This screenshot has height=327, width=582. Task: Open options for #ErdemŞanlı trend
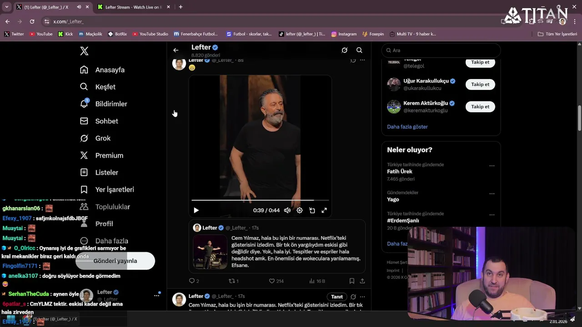[492, 214]
